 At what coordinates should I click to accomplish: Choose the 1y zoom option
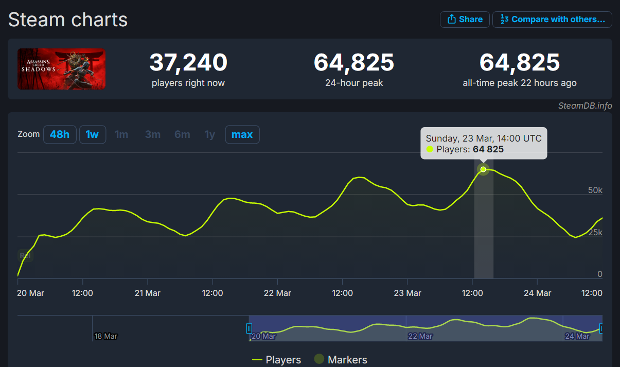(x=210, y=135)
